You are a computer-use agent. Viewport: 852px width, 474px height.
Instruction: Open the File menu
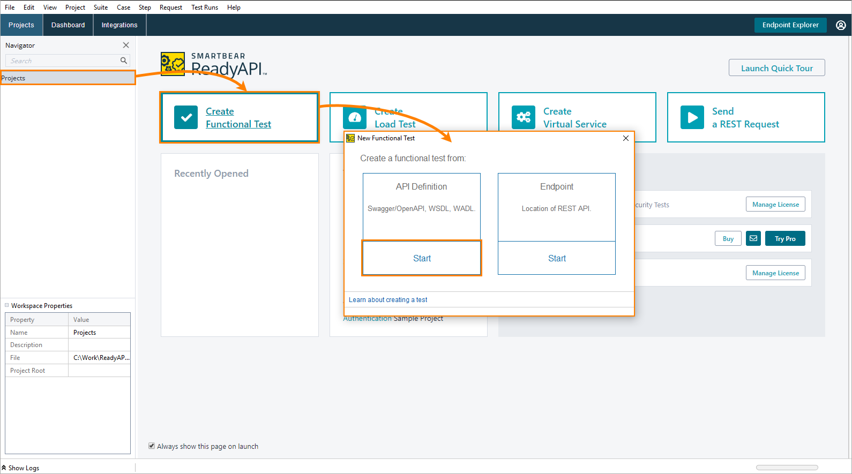10,7
